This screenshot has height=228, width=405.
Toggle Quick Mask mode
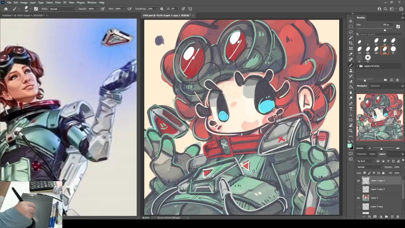coord(351,154)
